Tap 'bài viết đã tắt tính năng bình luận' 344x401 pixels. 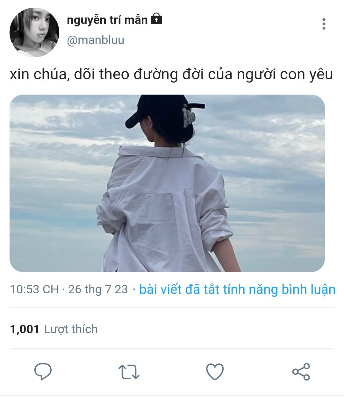[237, 290]
